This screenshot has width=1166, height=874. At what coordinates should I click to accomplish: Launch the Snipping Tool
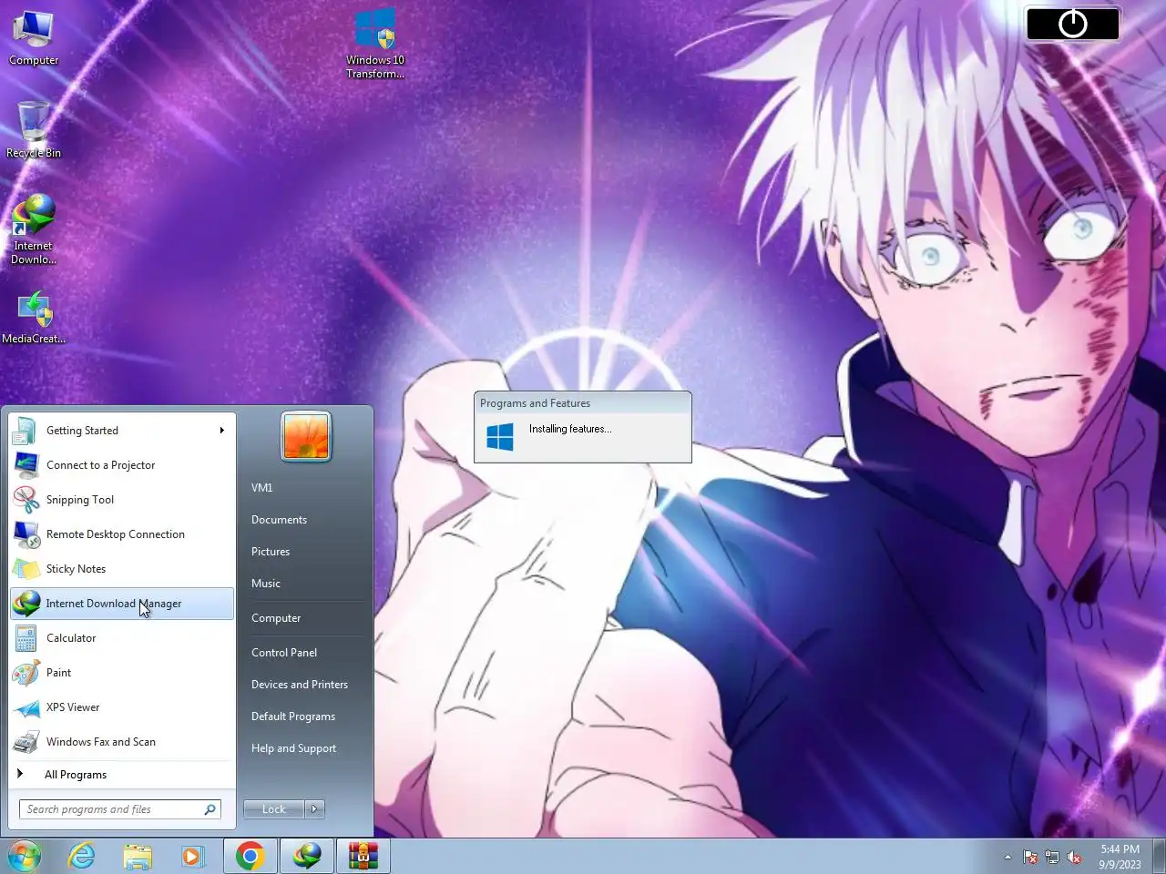tap(121, 500)
